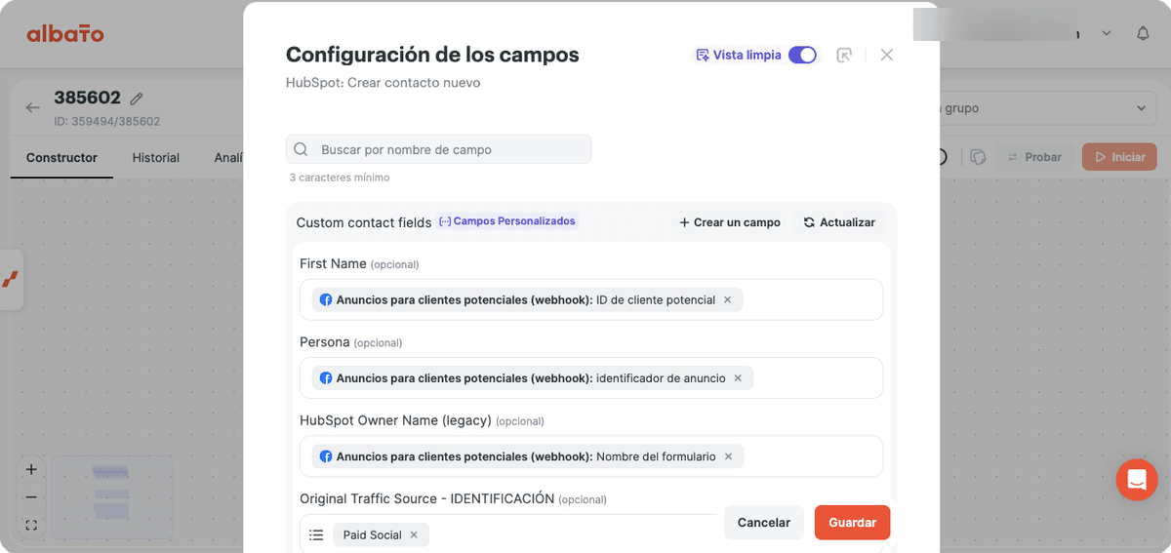The height and width of the screenshot is (553, 1171).
Task: Click the Albato logo
Action: pyautogui.click(x=65, y=34)
